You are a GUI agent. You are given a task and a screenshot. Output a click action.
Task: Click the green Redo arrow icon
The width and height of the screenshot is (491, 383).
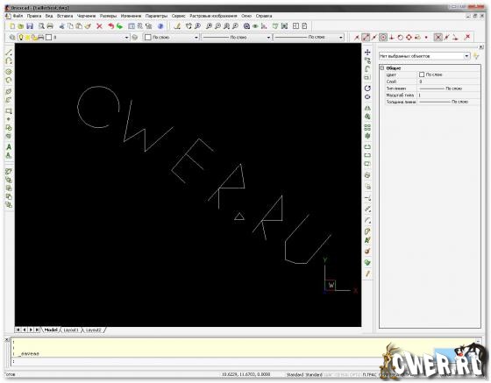tap(119, 26)
